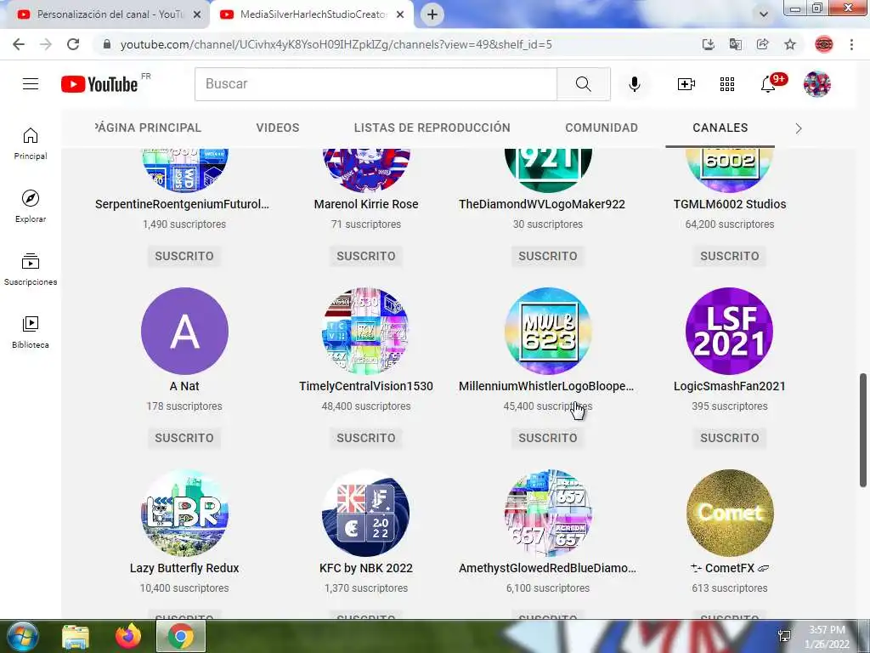Open TGMLM6002 Studios channel link

pyautogui.click(x=730, y=204)
